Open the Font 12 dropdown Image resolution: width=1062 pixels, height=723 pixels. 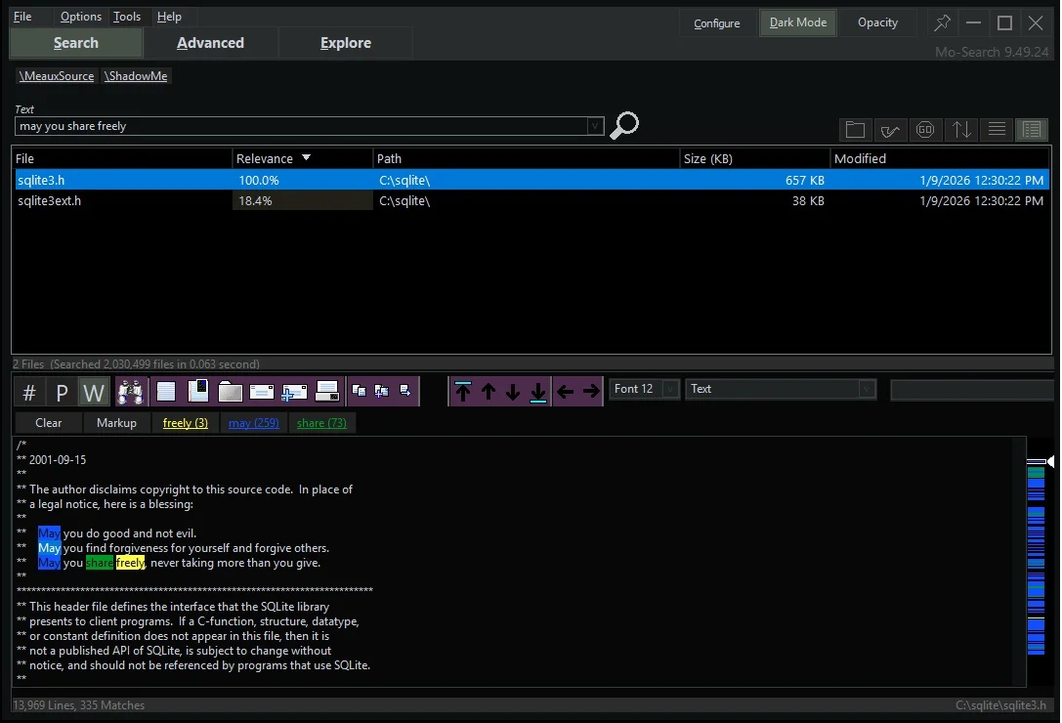point(669,389)
